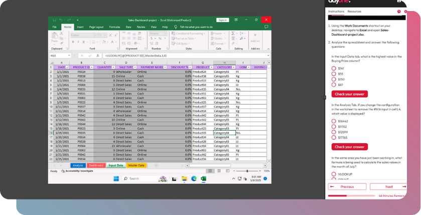Open the Formulas ribbon tab

(x=114, y=27)
